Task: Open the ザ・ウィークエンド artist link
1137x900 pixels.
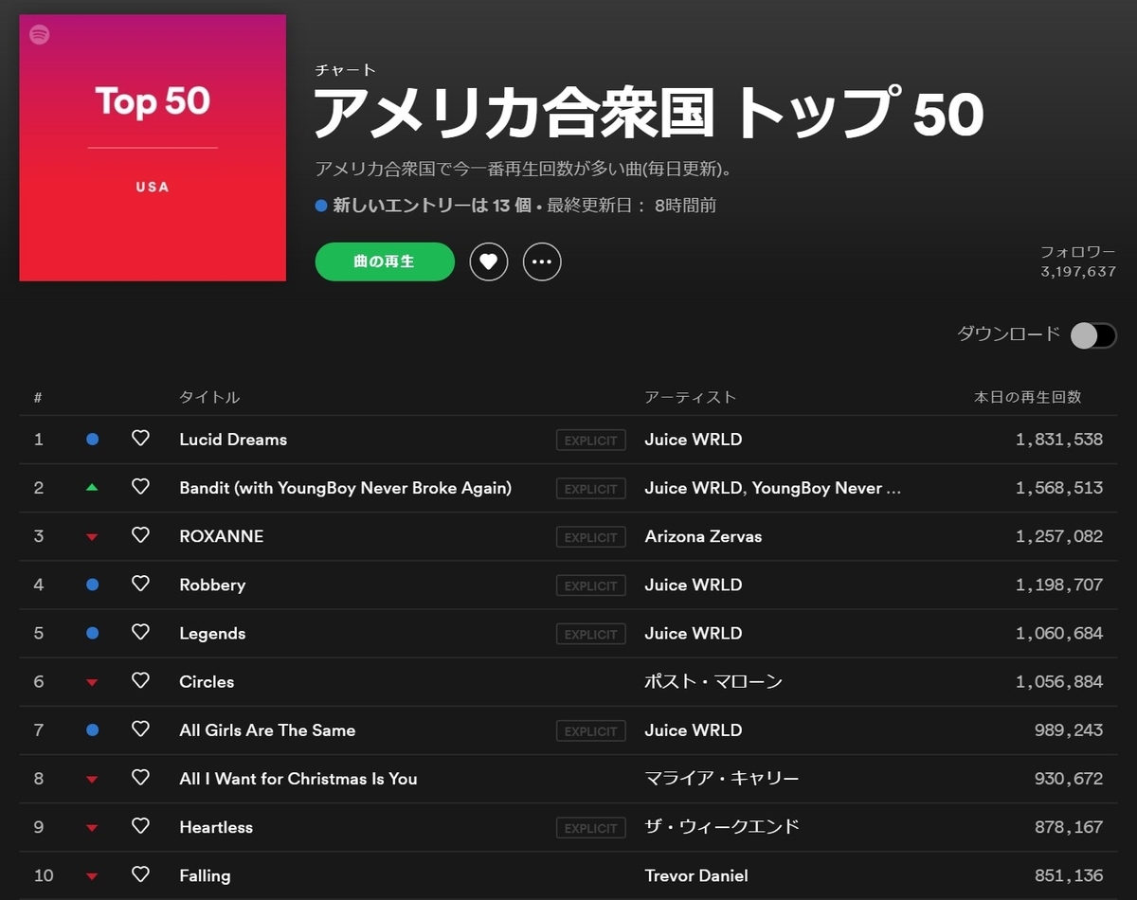Action: click(x=722, y=827)
